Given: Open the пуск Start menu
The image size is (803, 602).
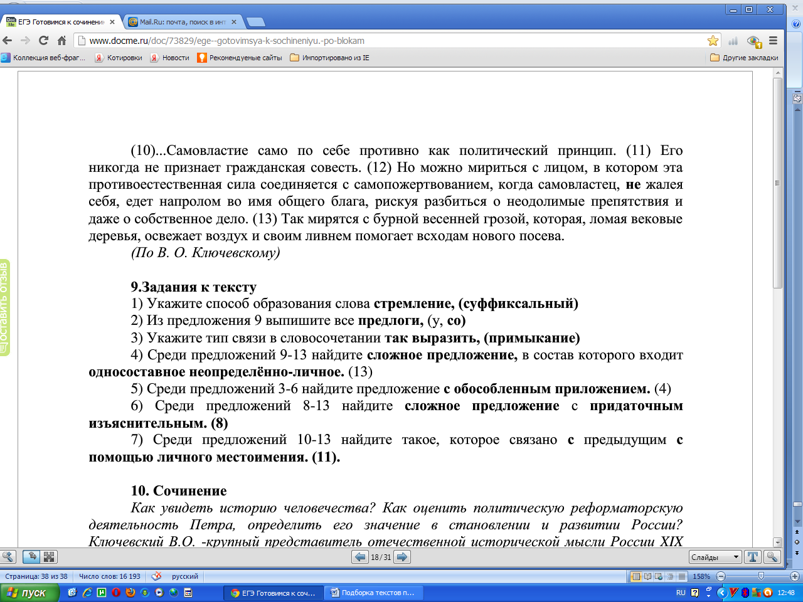Looking at the screenshot, I should (29, 593).
